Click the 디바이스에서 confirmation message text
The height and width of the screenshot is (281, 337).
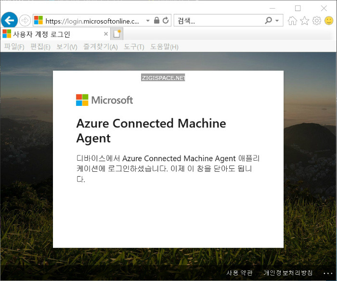pos(168,168)
